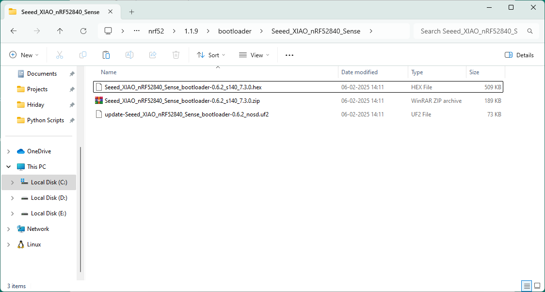Select Local Disk (E:) drive

click(48, 213)
